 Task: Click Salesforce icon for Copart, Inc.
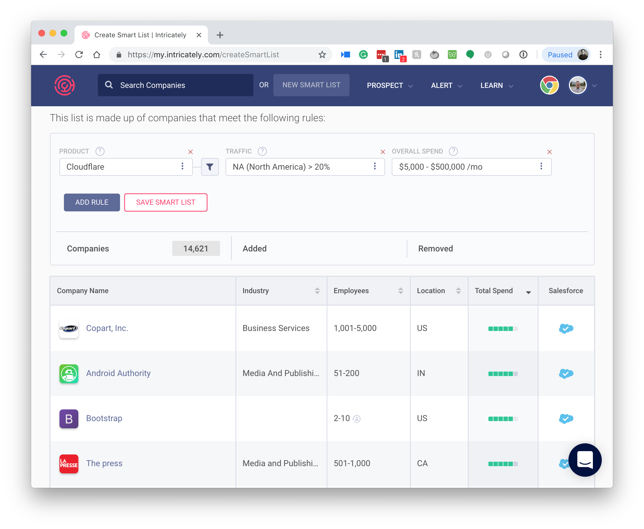566,328
